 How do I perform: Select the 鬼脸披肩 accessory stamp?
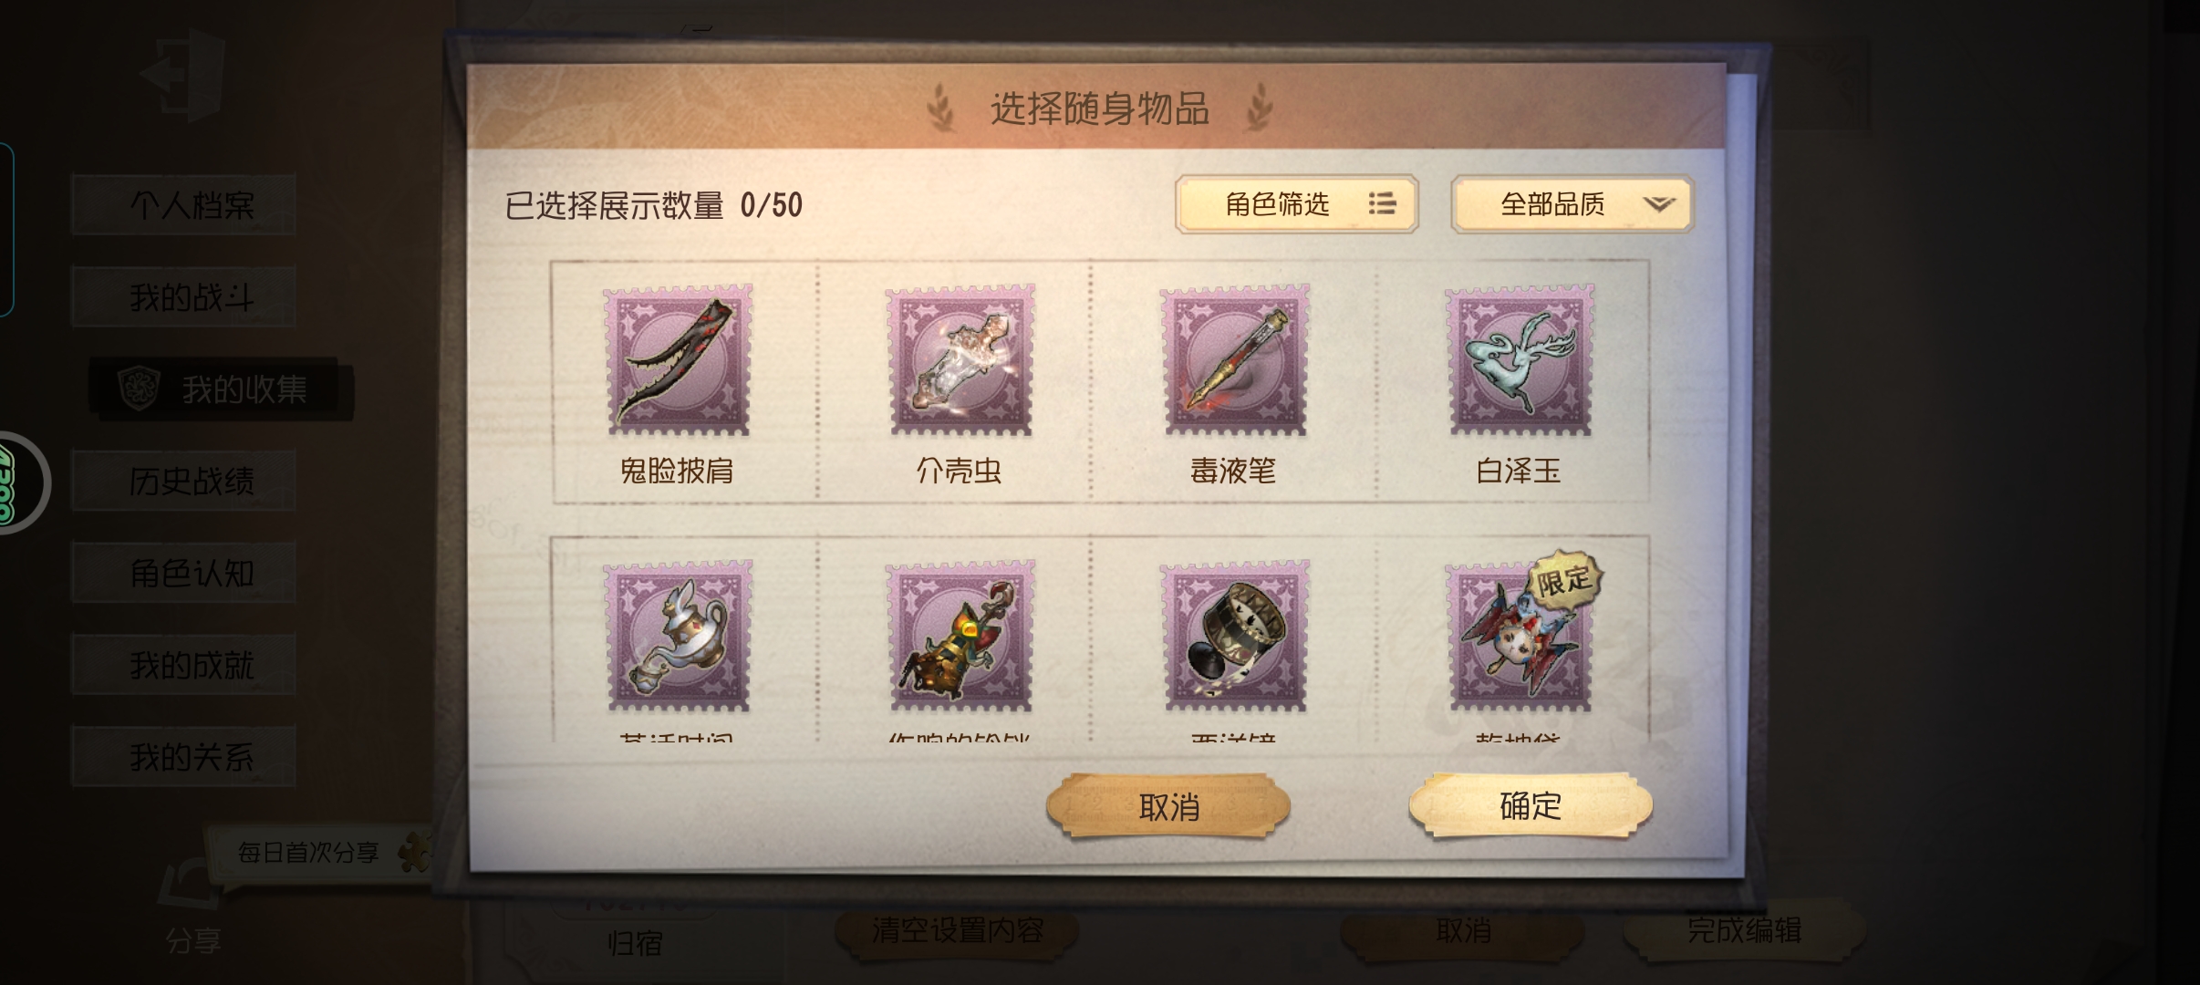click(x=678, y=359)
